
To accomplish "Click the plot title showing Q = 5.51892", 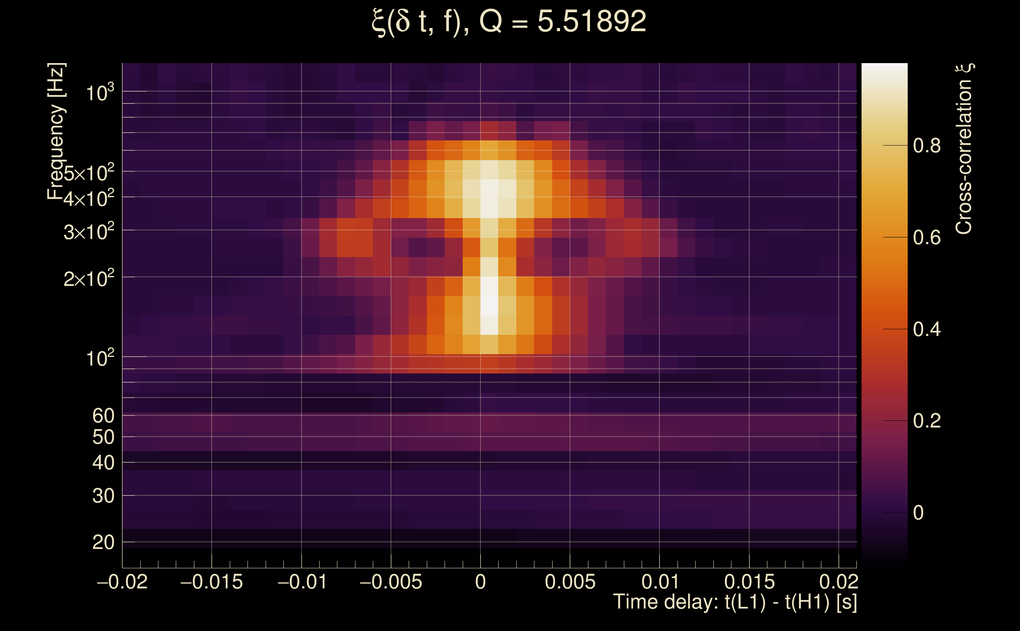I will 509,22.
